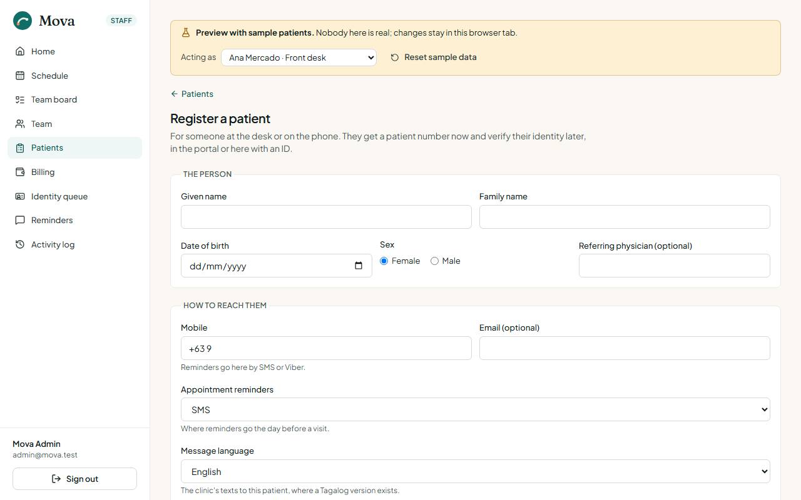The height and width of the screenshot is (500, 801).
Task: Click the Date of birth field
Action: click(277, 266)
